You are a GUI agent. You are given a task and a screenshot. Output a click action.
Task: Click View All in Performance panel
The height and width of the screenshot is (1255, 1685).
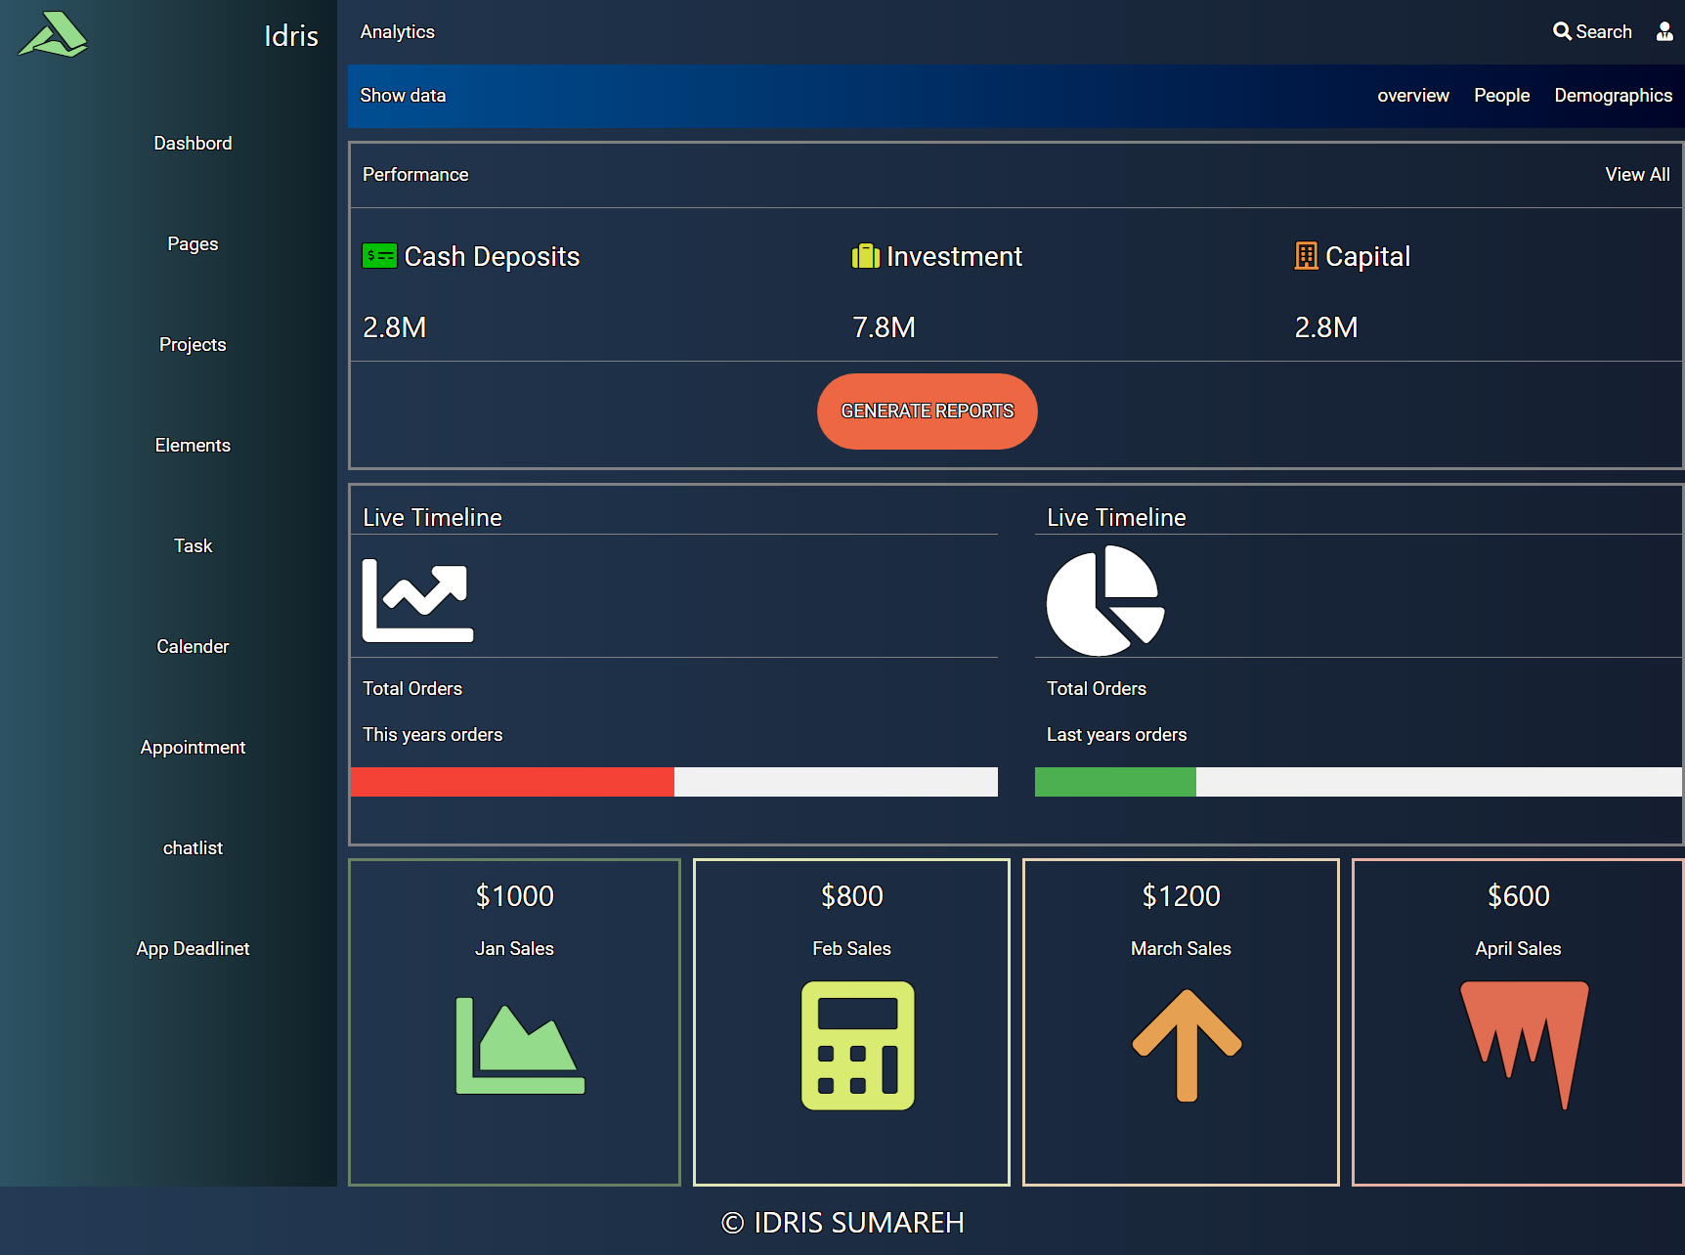tap(1637, 174)
